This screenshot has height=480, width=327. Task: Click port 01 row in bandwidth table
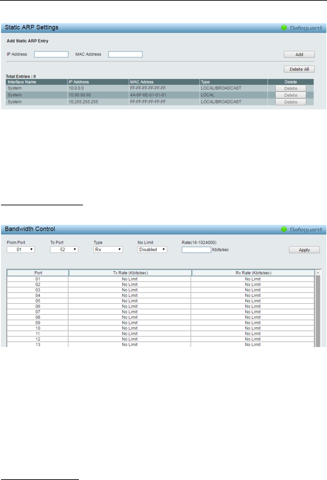pos(161,279)
